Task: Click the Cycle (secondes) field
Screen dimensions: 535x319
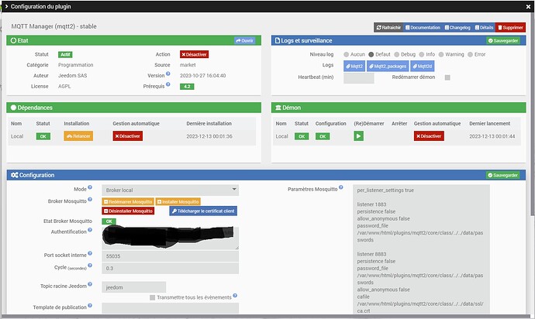Action: coord(171,268)
